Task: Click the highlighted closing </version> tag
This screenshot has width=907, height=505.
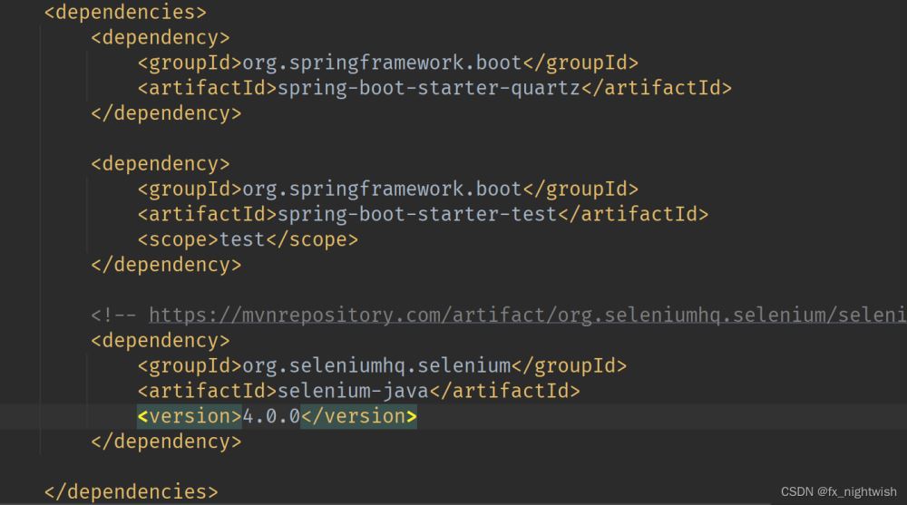Action: [x=358, y=416]
